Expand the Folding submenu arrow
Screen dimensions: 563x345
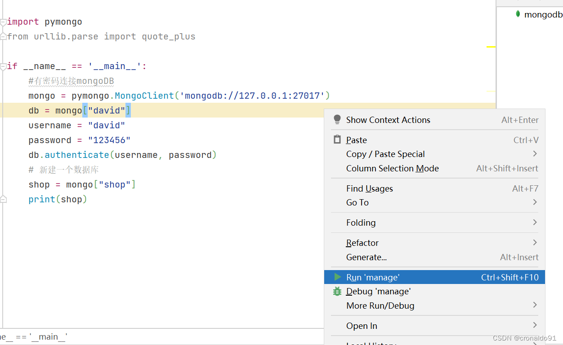[x=535, y=223]
